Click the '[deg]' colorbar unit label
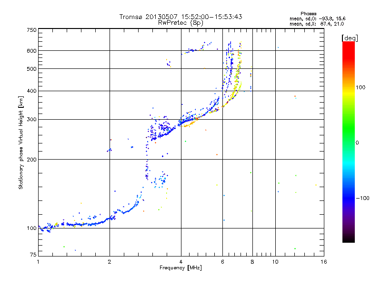Screen dimensions: 381x285 (350, 38)
